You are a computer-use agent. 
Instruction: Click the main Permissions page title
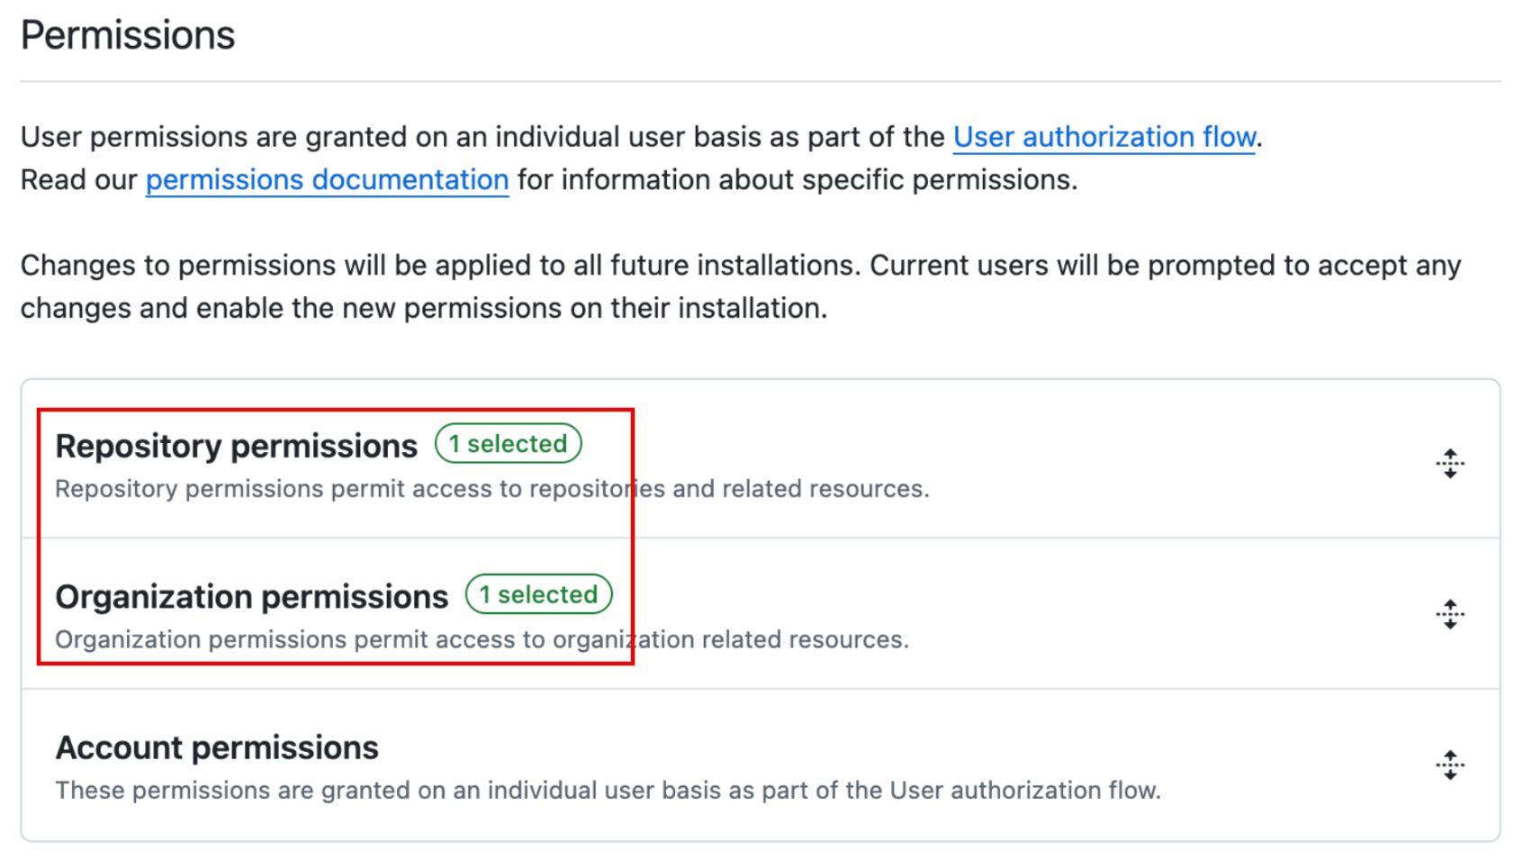(x=128, y=36)
